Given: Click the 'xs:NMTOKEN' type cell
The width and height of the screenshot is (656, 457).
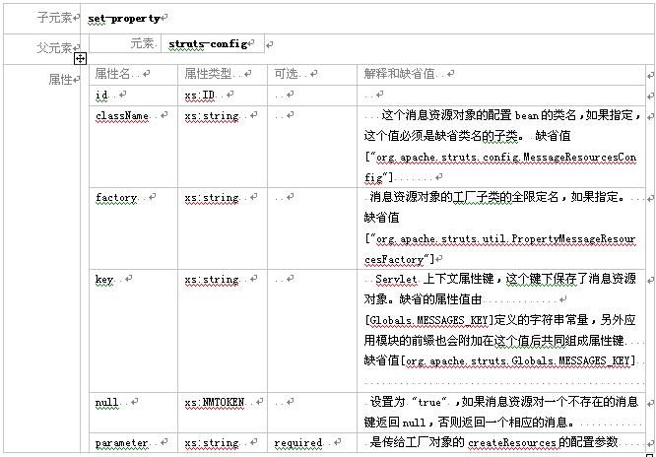Looking at the screenshot, I should pyautogui.click(x=214, y=403).
